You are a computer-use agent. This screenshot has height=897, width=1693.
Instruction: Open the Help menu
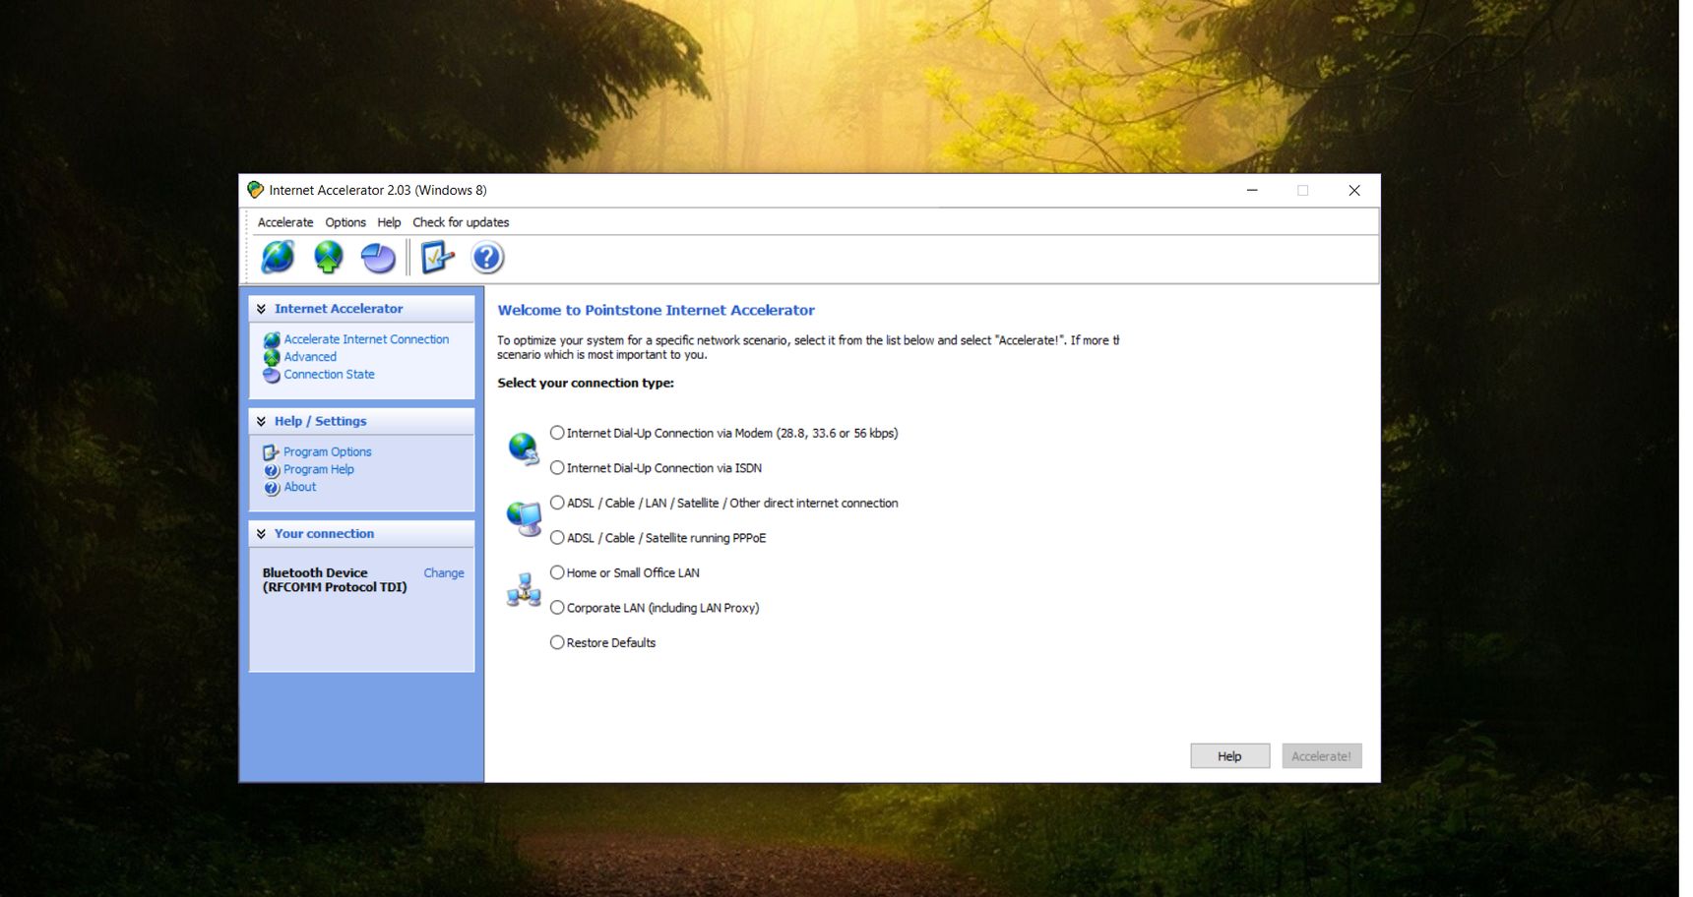pos(389,222)
